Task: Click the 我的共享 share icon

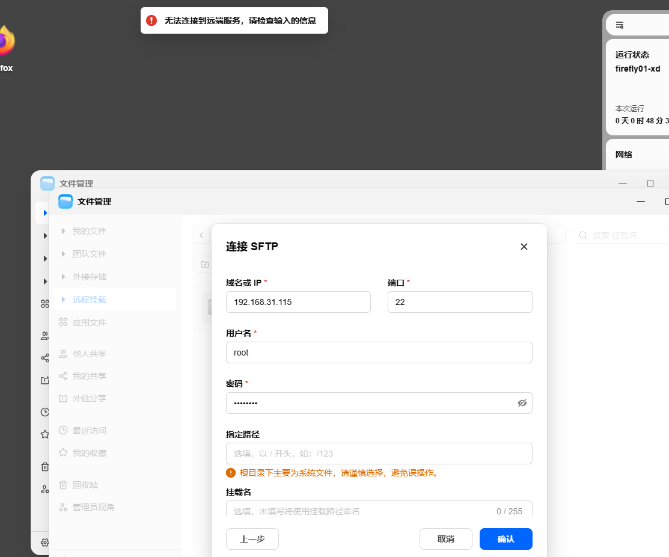Action: point(63,376)
